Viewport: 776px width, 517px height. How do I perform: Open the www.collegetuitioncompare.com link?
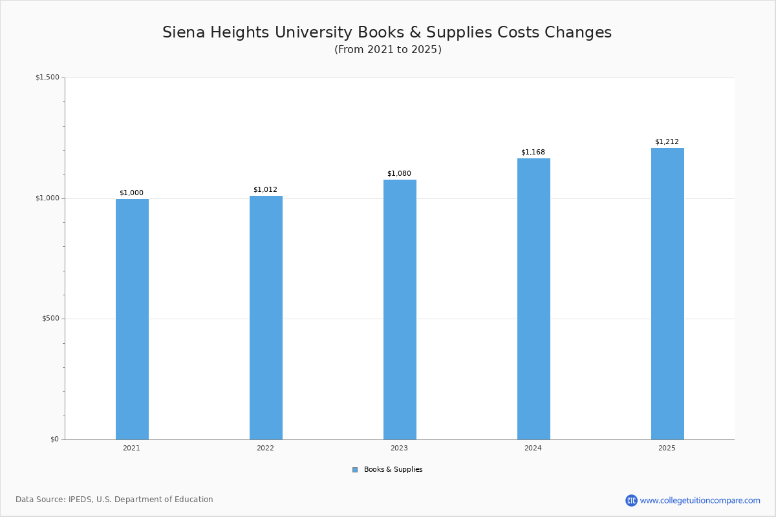[700, 500]
